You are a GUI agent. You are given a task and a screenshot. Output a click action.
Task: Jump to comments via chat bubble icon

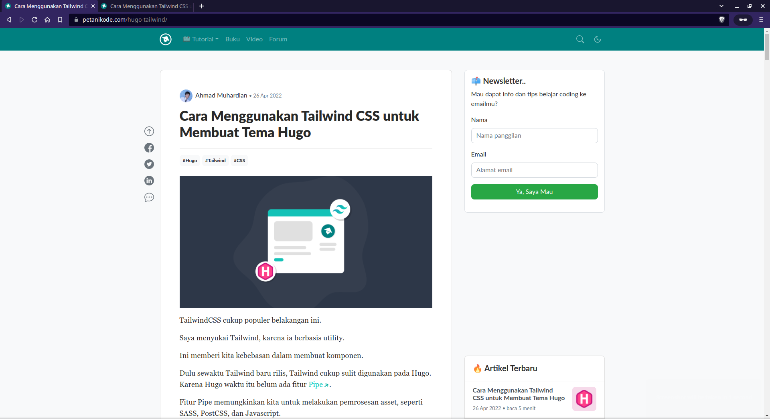[149, 197]
